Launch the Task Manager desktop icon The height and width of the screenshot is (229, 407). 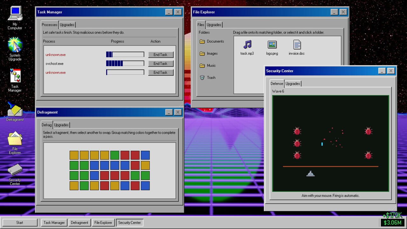15,80
